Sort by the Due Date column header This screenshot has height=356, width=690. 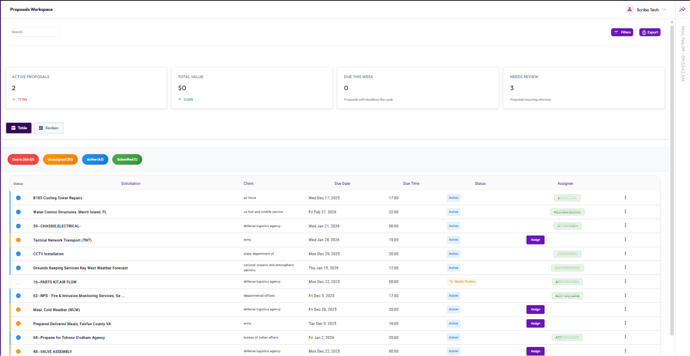tap(343, 183)
